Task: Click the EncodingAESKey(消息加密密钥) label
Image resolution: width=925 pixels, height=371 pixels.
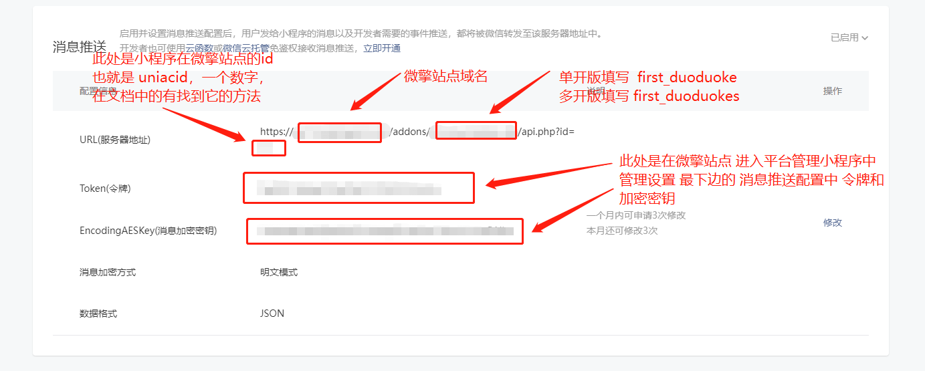Action: tap(148, 231)
